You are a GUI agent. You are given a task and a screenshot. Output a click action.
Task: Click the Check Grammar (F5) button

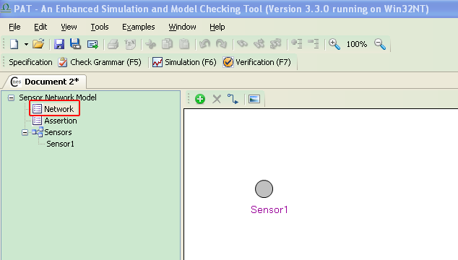pos(100,62)
